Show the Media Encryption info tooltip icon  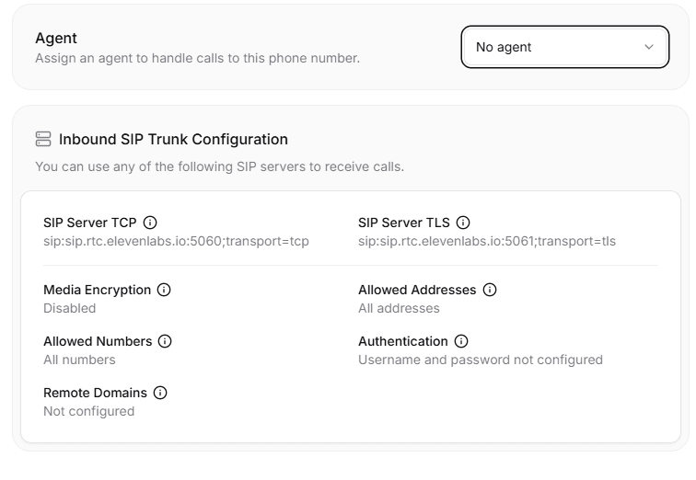(x=165, y=290)
